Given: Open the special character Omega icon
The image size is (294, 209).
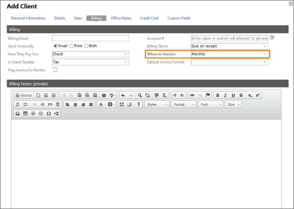Looking at the screenshot, I should tap(49, 113).
